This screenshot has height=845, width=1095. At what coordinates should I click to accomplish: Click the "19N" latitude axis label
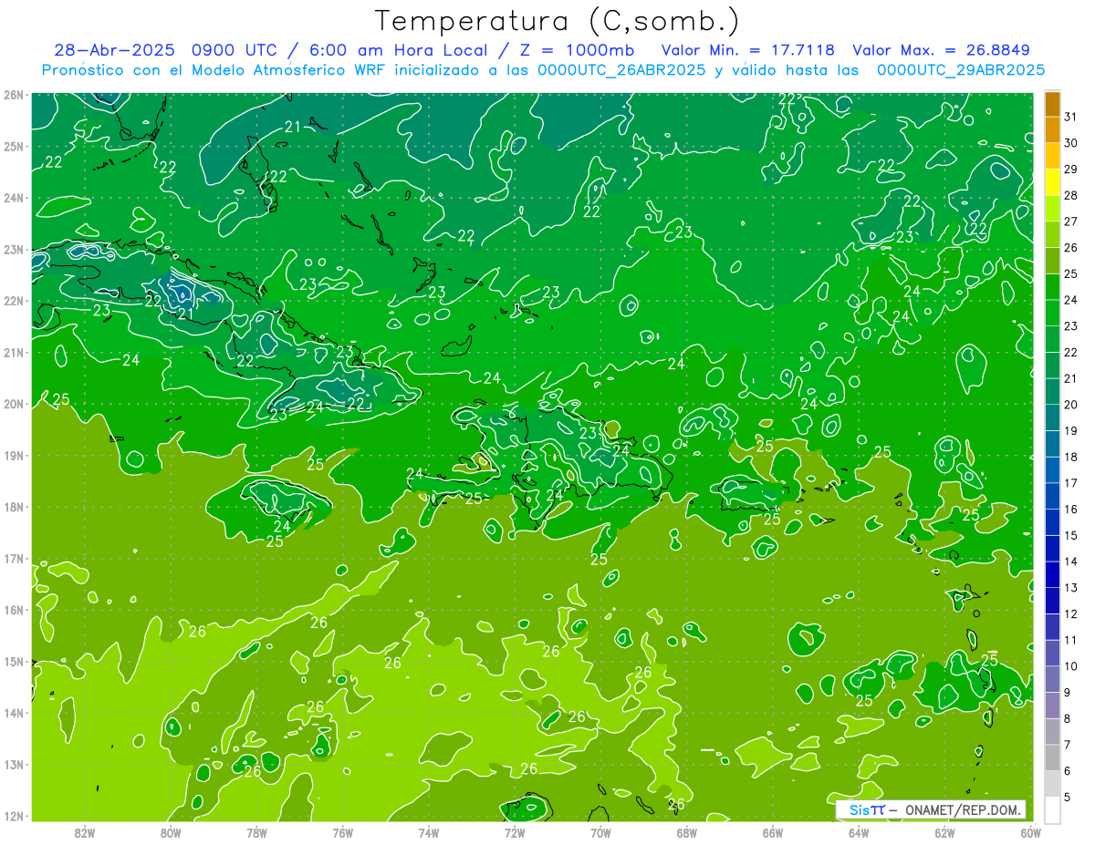tap(13, 456)
